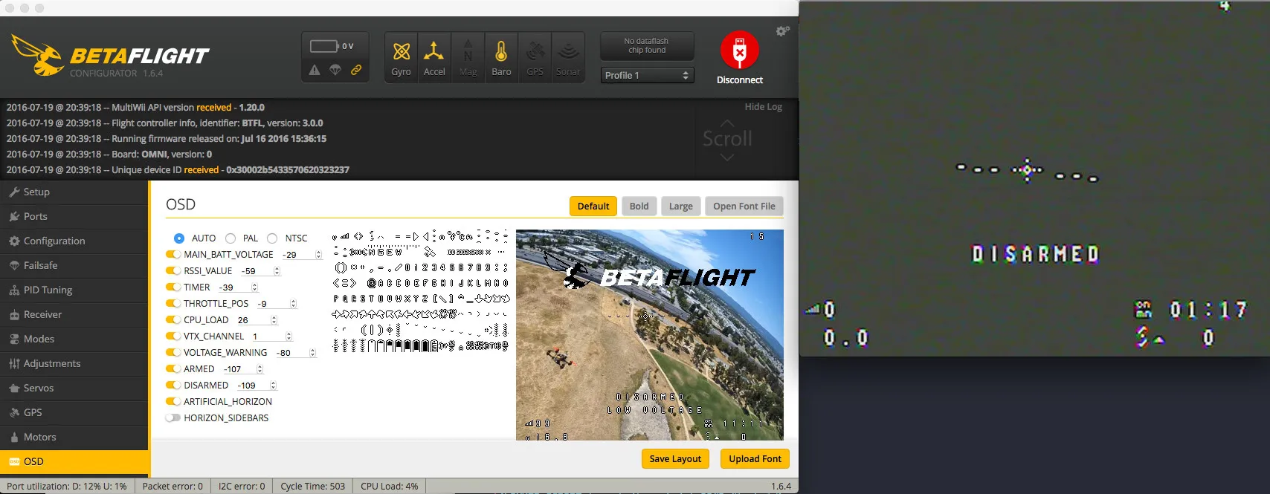The height and width of the screenshot is (494, 1270).
Task: Click the Save Layout button
Action: (675, 459)
